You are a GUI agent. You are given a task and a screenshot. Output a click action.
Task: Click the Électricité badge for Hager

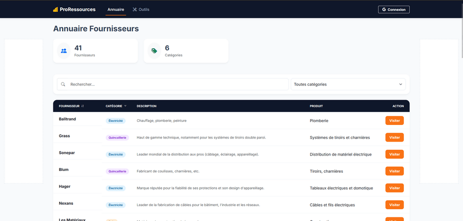point(115,188)
